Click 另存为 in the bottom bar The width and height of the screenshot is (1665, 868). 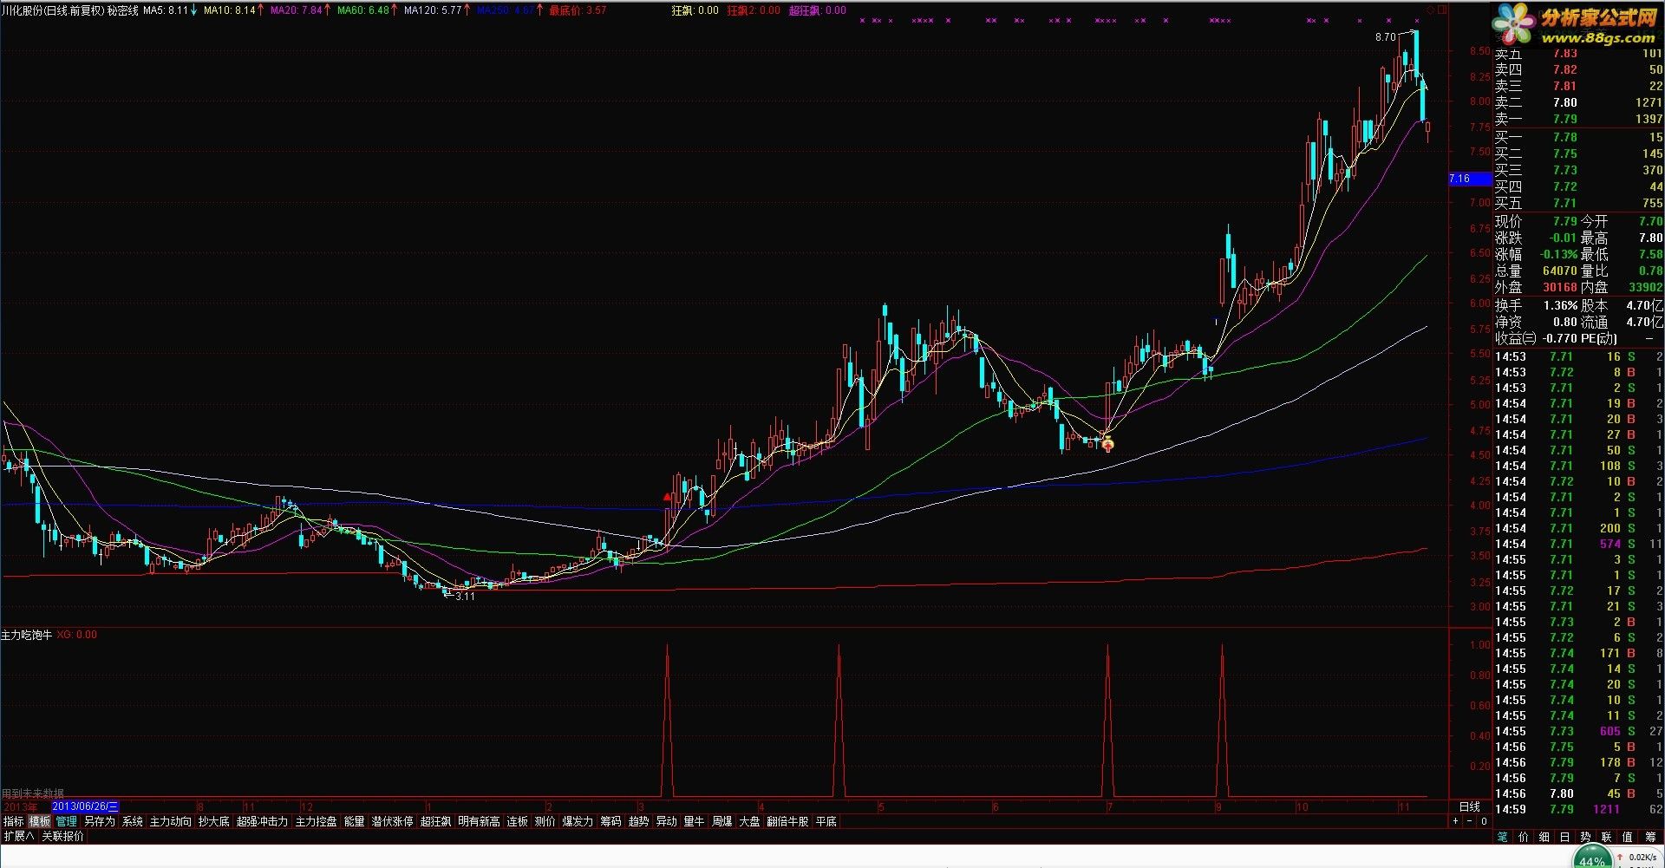(x=99, y=821)
